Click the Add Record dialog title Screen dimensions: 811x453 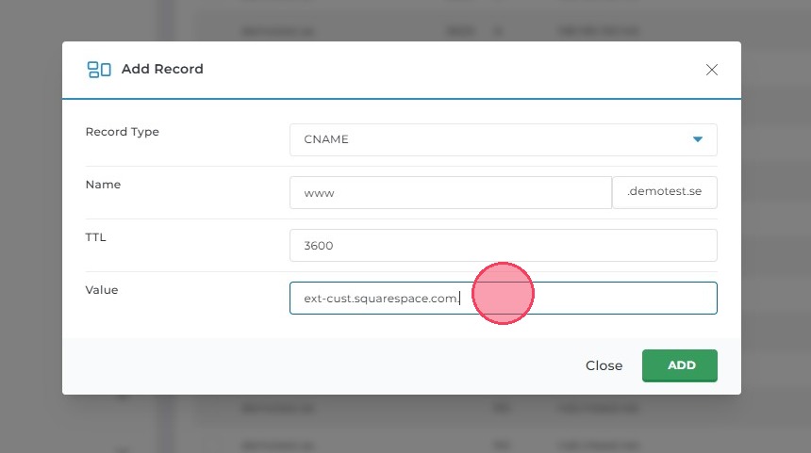162,69
